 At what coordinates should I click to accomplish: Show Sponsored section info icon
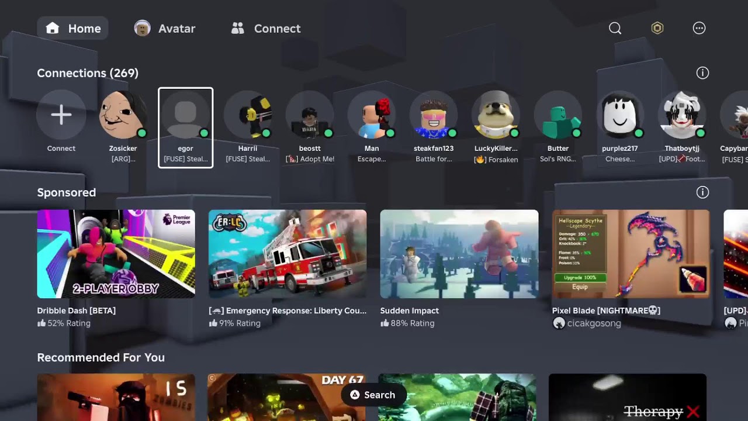click(x=702, y=192)
